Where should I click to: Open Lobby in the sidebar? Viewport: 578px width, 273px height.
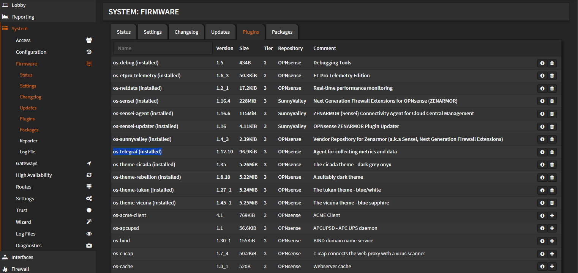[48, 5]
